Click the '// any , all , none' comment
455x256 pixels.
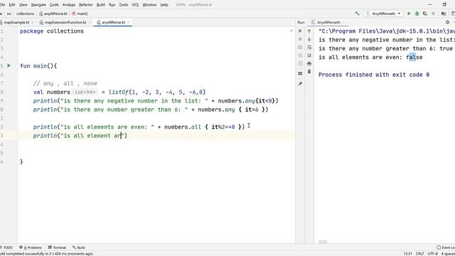65,83
